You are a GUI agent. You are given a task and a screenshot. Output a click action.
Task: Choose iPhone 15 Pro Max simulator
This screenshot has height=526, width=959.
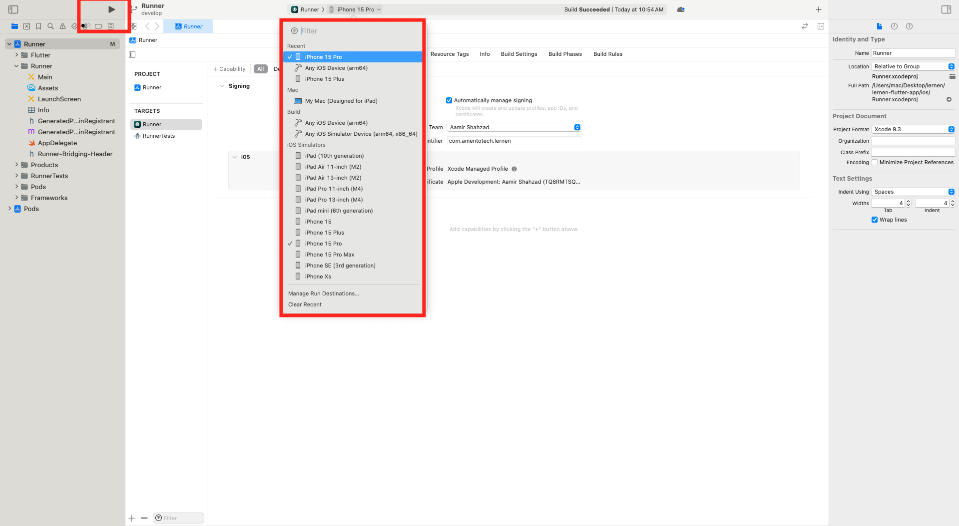[x=353, y=255]
